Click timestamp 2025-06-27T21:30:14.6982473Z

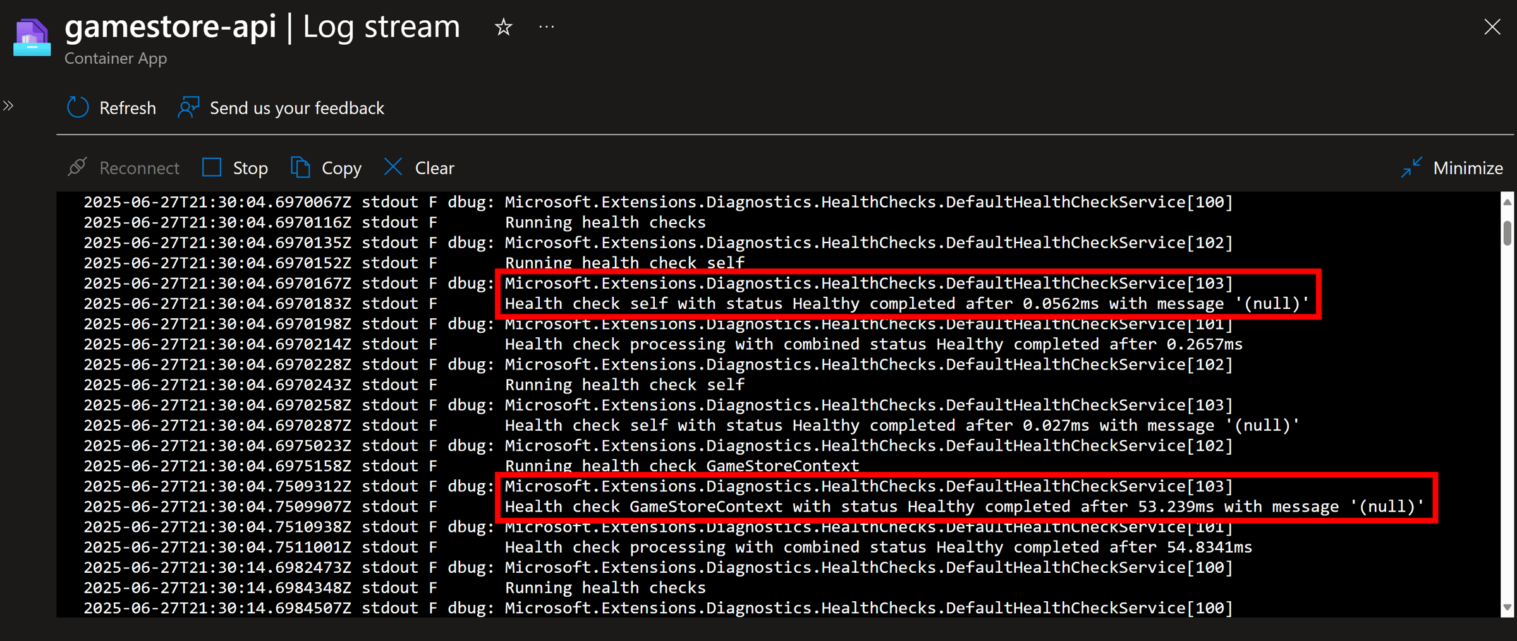pyautogui.click(x=217, y=567)
